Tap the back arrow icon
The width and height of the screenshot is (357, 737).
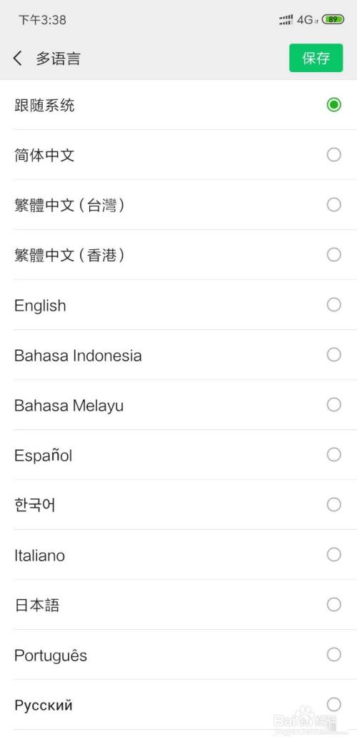18,59
